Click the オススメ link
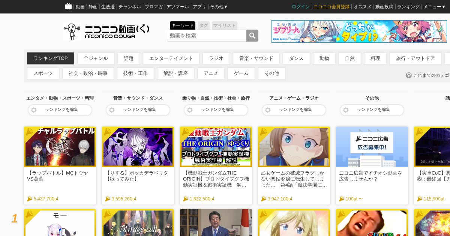The height and width of the screenshot is (236, 450). coord(363,7)
